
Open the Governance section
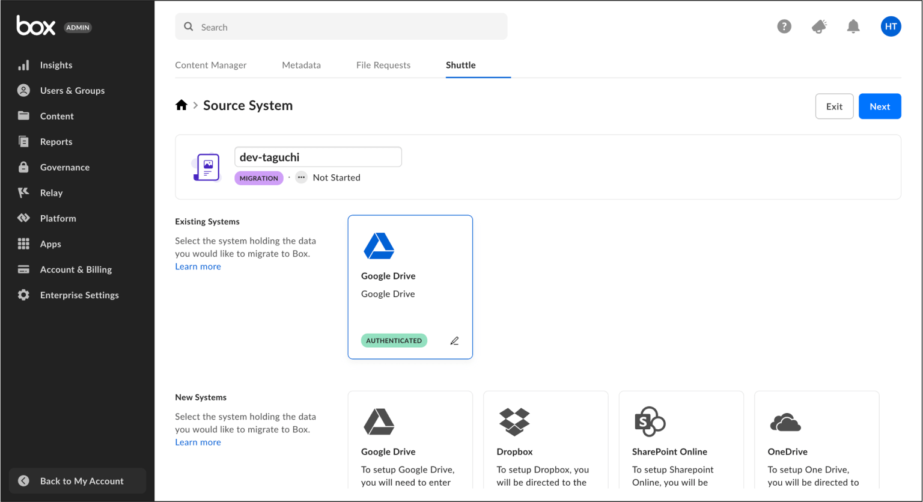[64, 167]
